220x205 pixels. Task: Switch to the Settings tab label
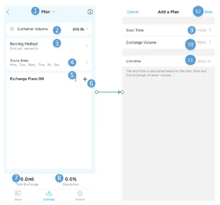(80, 199)
